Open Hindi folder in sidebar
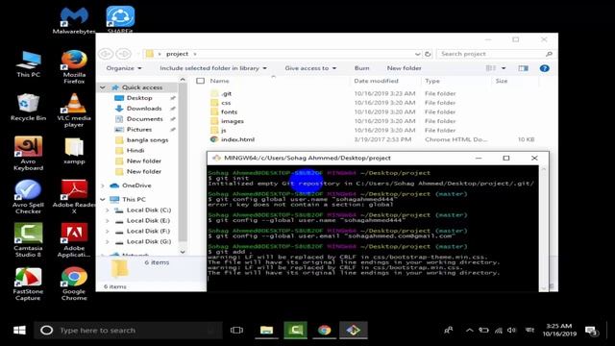The height and width of the screenshot is (346, 615). tap(135, 151)
